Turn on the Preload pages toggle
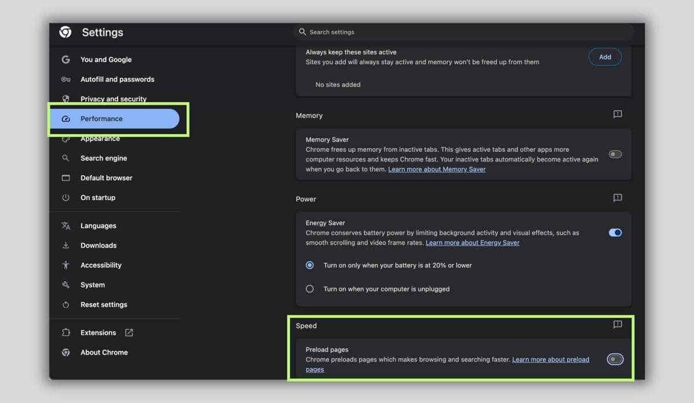 pyautogui.click(x=615, y=359)
